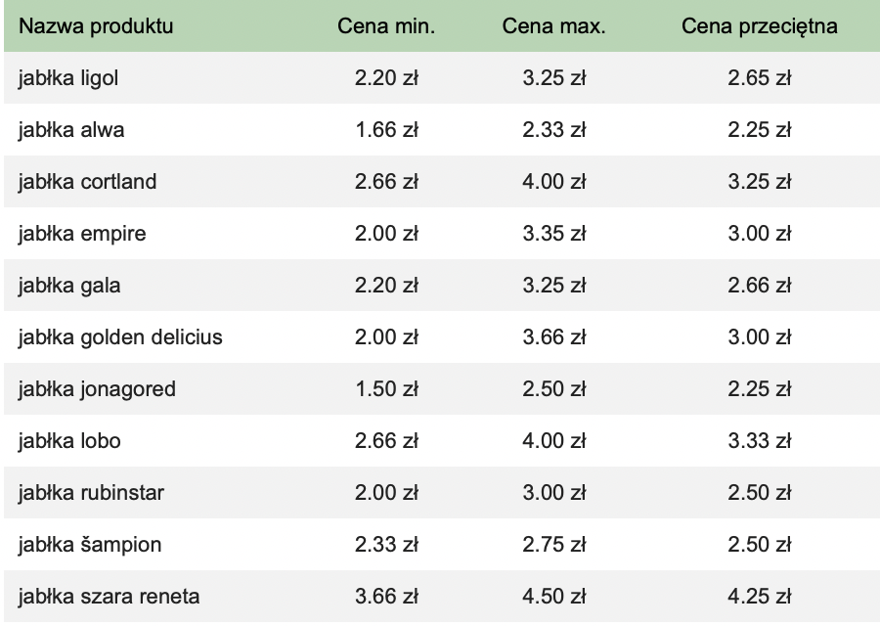Click the jabłka empire product name

82,234
